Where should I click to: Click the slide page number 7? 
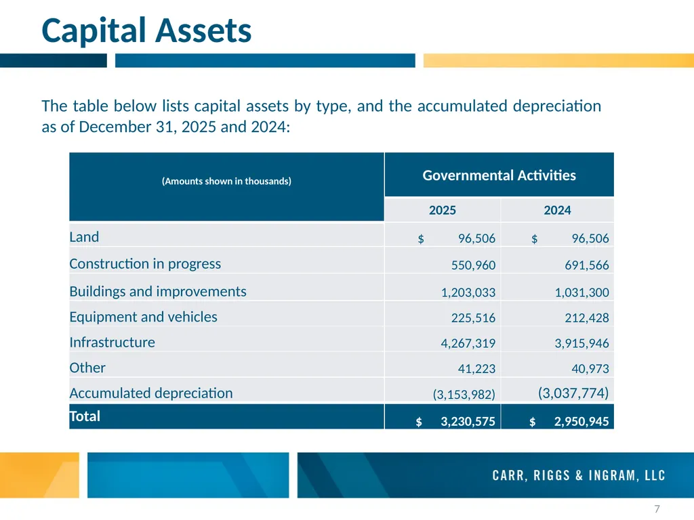(x=657, y=509)
